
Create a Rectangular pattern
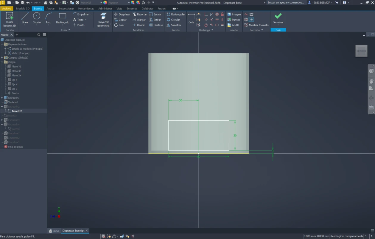[x=176, y=14]
